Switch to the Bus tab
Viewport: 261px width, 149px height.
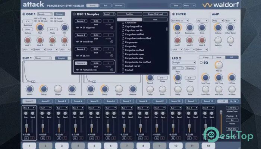[106, 6]
